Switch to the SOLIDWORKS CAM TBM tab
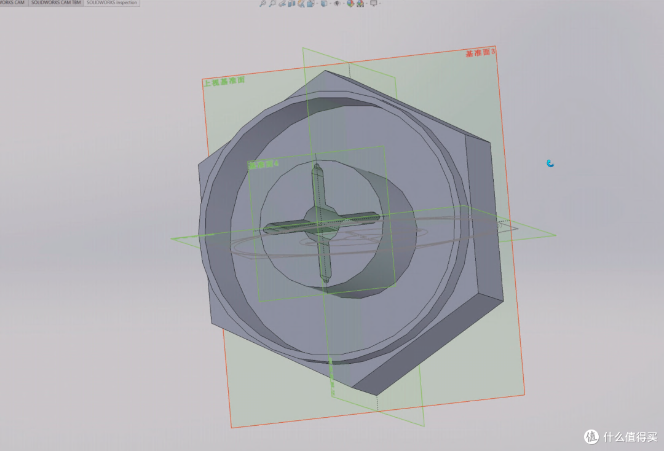Viewport: 664px width, 451px height. 56,2
